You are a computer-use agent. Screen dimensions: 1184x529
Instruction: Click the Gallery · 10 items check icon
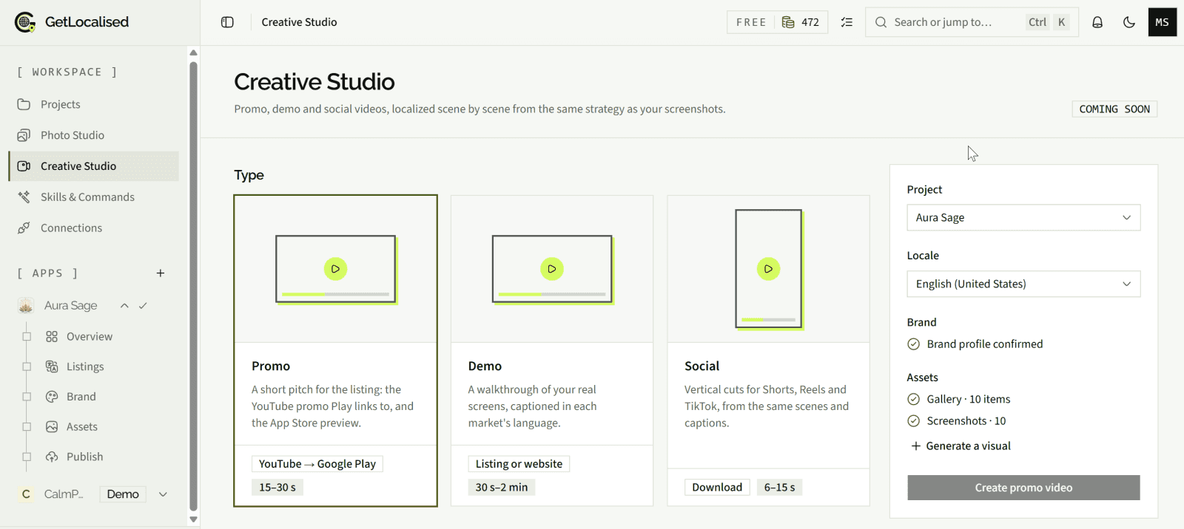click(914, 400)
